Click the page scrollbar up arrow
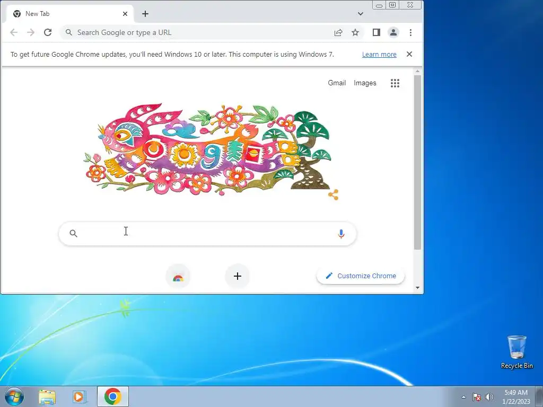The height and width of the screenshot is (407, 543). pyautogui.click(x=417, y=71)
